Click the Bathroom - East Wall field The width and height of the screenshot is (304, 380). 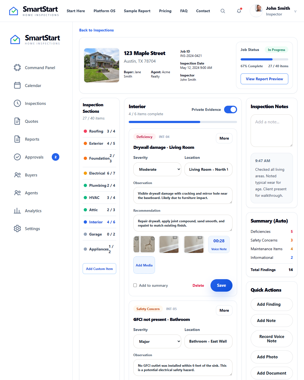click(x=208, y=342)
